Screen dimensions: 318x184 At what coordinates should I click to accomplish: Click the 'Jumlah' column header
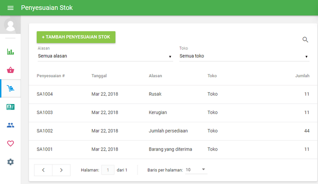pos(302,76)
